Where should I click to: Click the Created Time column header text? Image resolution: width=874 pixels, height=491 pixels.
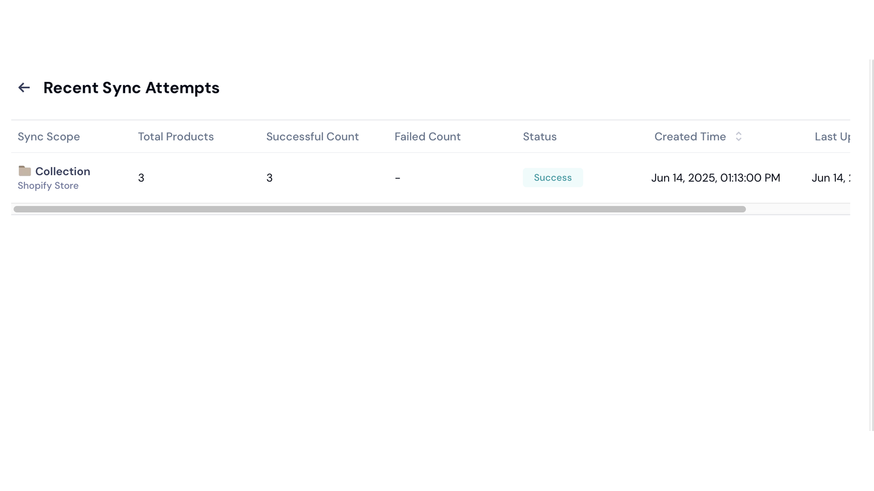click(690, 136)
